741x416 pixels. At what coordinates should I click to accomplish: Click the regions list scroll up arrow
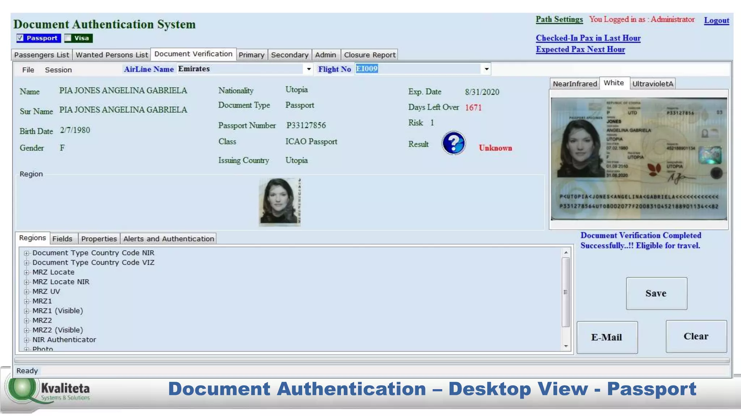coord(566,252)
